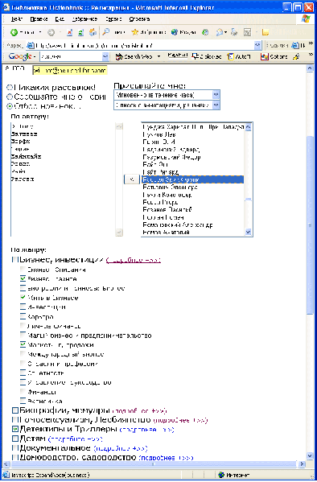Screen dimensions: 317x482
Task: Click the page vertical scrollbar down arrow
Action: point(310,455)
